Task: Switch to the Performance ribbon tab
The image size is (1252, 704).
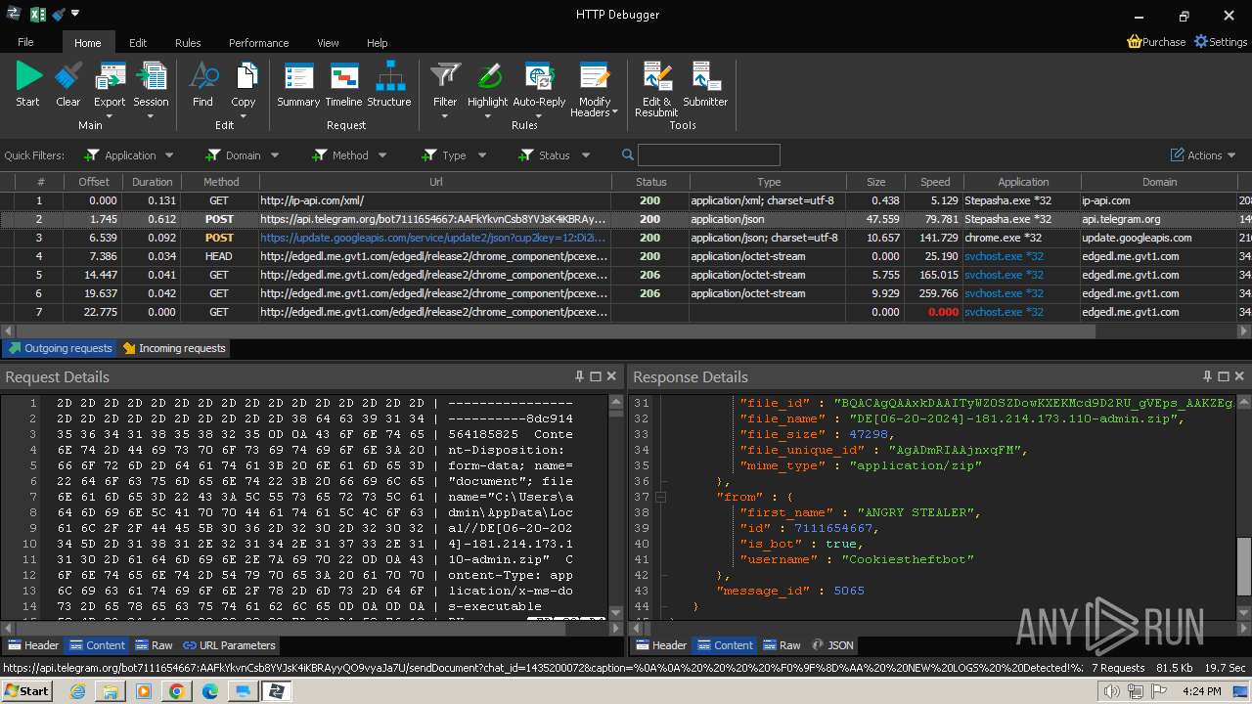Action: (x=259, y=43)
